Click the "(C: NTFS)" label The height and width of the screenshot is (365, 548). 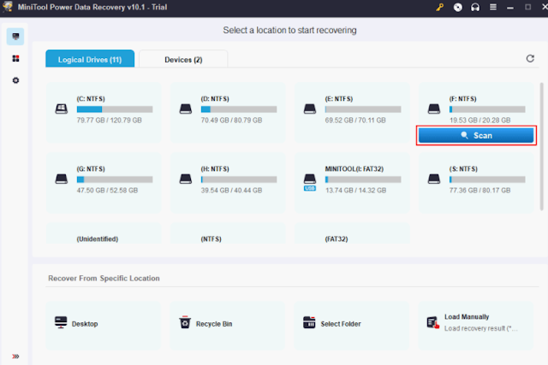click(91, 99)
